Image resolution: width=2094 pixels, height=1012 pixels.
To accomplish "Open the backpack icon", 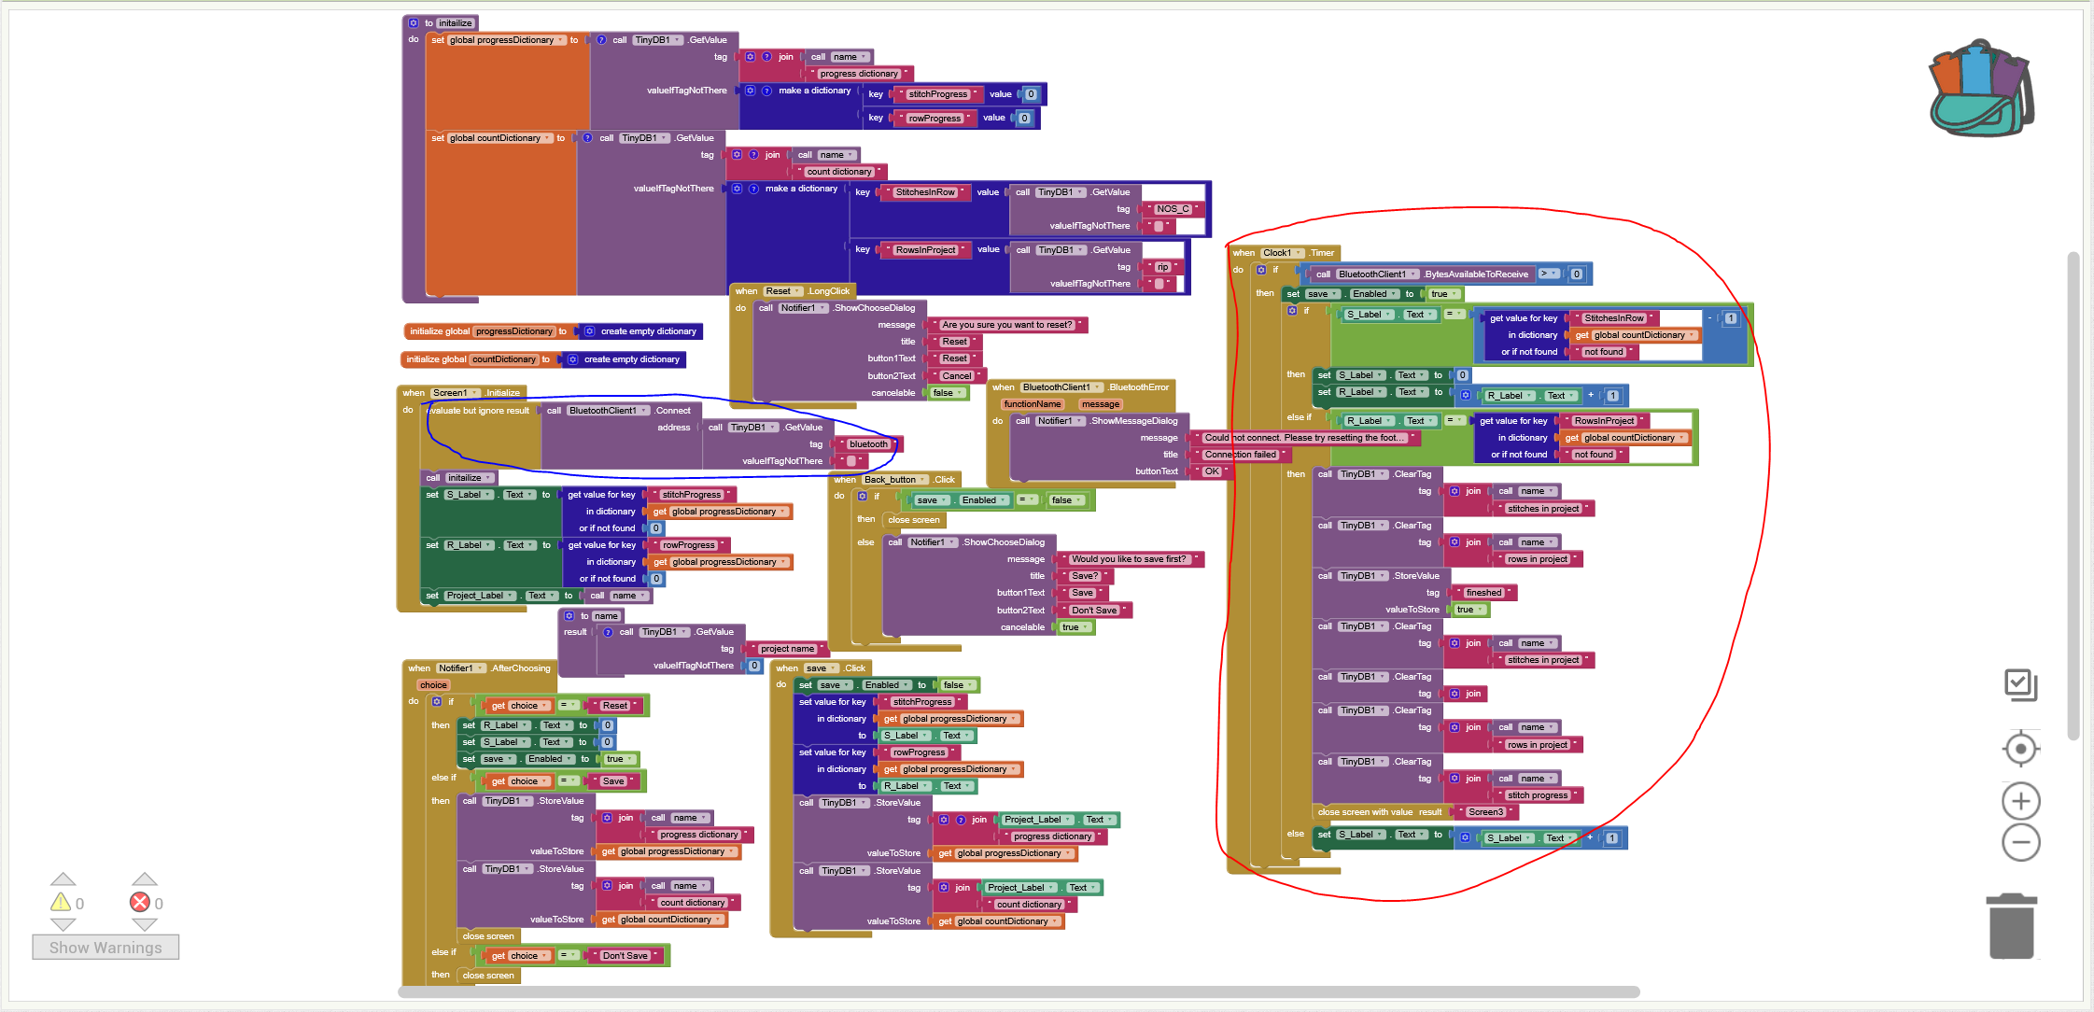I will 1980,90.
